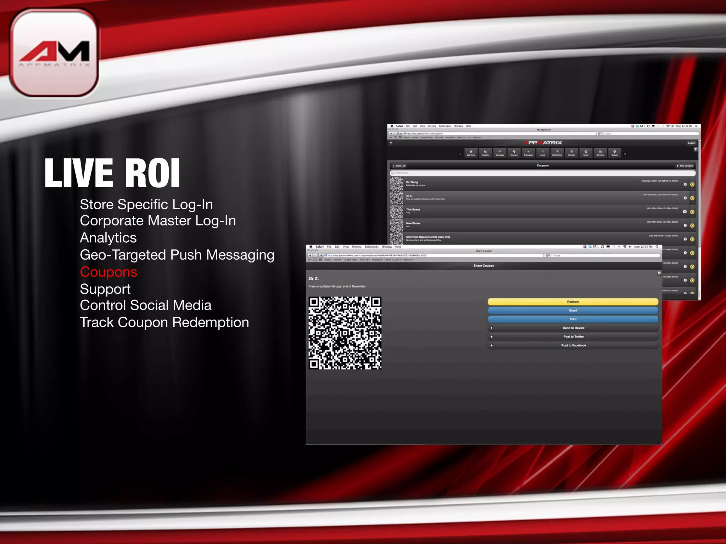Click View List button
This screenshot has height=544, width=726.
399,166
